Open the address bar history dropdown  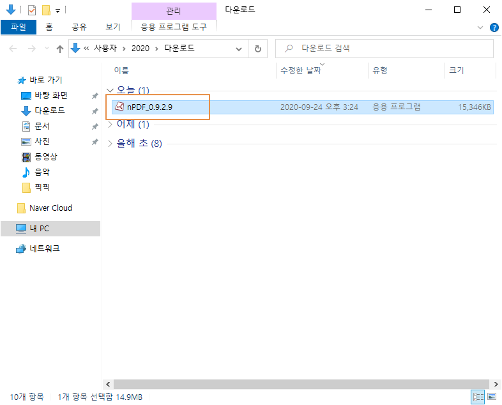(x=238, y=49)
